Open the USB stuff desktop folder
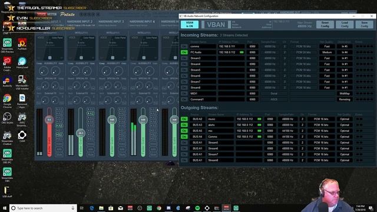The height and width of the screenshot is (212, 377). [x=7, y=192]
